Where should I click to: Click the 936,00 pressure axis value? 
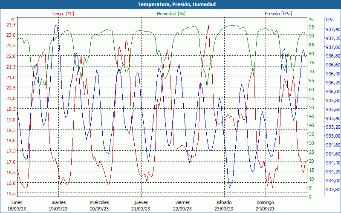pyautogui.click(x=333, y=92)
